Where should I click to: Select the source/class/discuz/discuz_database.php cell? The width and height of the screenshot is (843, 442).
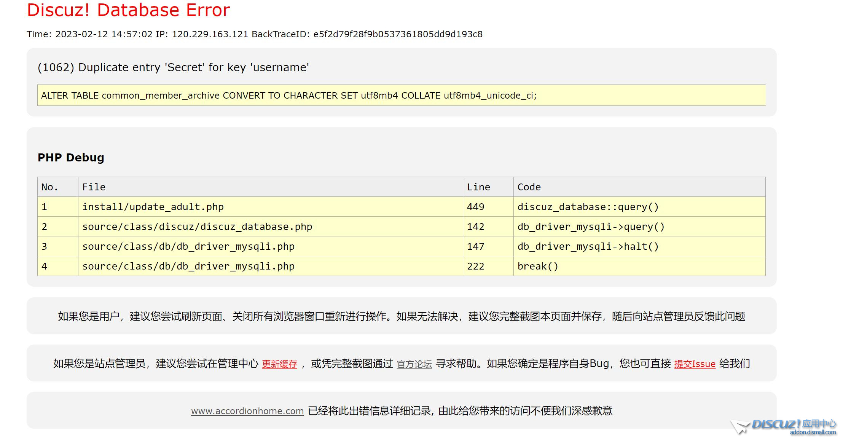197,227
